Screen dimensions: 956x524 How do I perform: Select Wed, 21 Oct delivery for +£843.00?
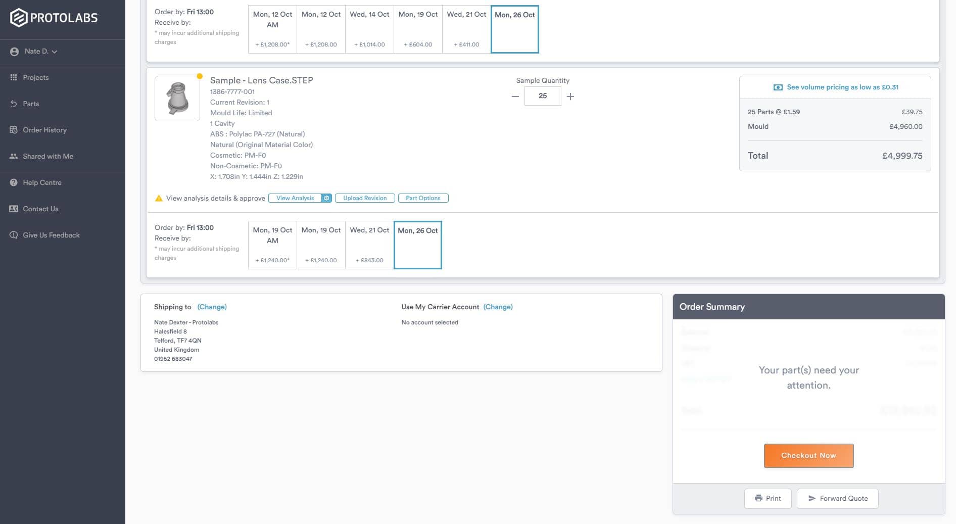click(x=369, y=245)
